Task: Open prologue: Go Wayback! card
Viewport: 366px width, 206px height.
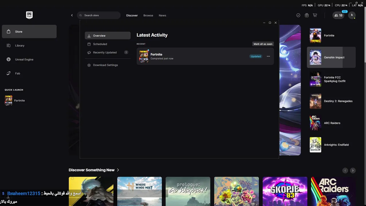Action: tap(188, 191)
